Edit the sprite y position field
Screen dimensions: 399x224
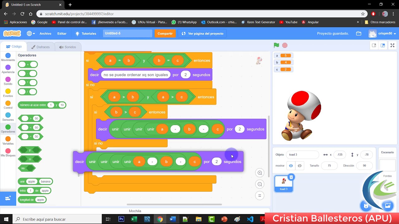click(367, 155)
